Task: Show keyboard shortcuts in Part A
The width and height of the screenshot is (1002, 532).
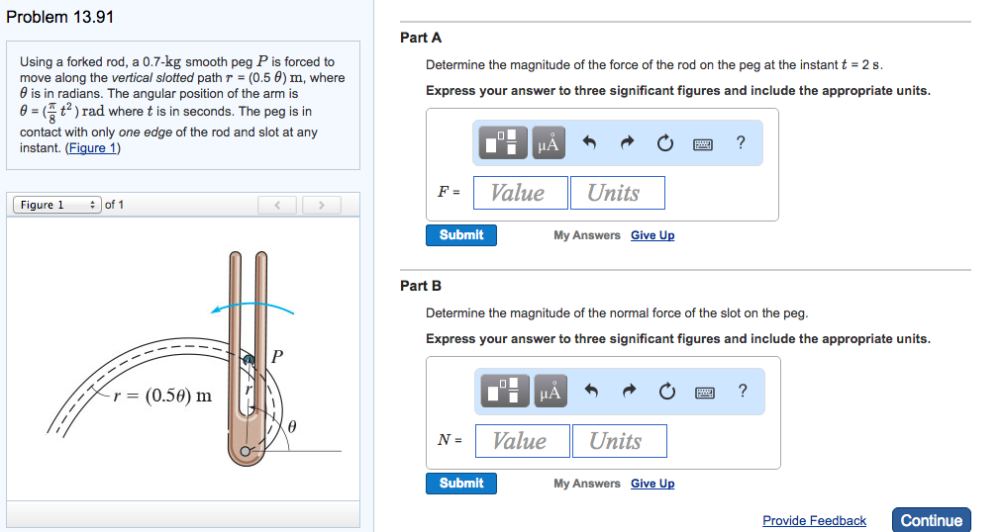Action: [x=703, y=144]
